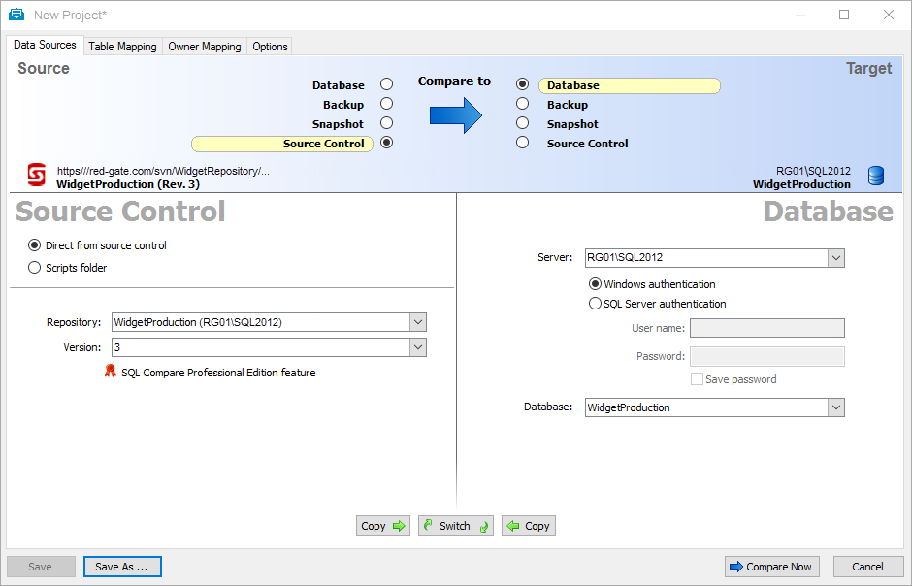Viewport: 912px width, 586px height.
Task: Open the Version dropdown list
Action: click(417, 347)
